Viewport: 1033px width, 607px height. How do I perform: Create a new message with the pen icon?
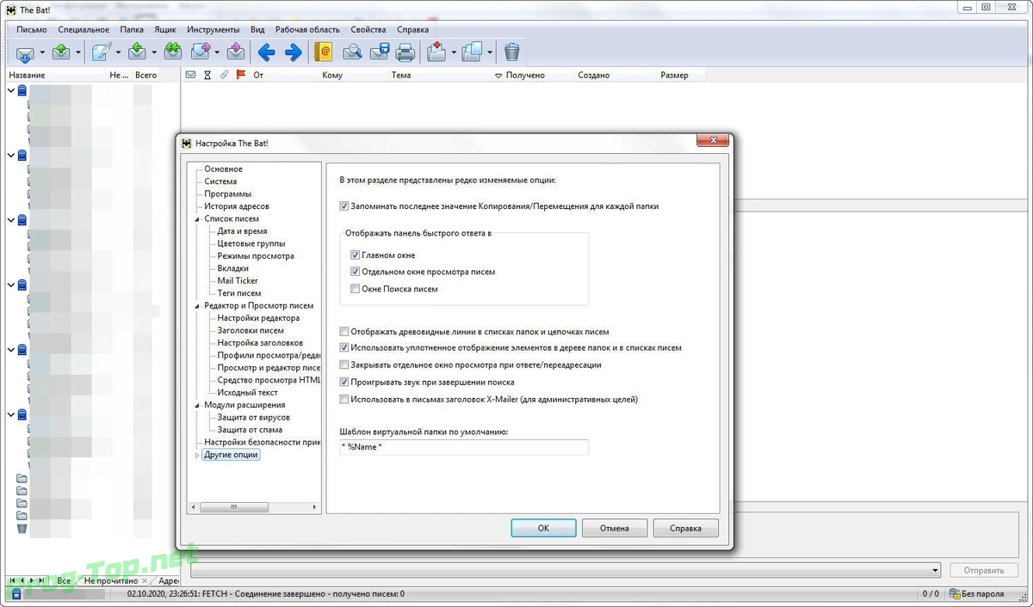[x=101, y=52]
